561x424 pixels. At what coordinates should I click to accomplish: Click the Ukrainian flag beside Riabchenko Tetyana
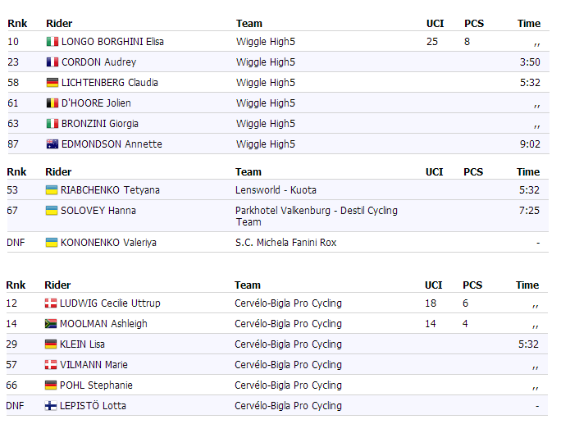pos(52,190)
